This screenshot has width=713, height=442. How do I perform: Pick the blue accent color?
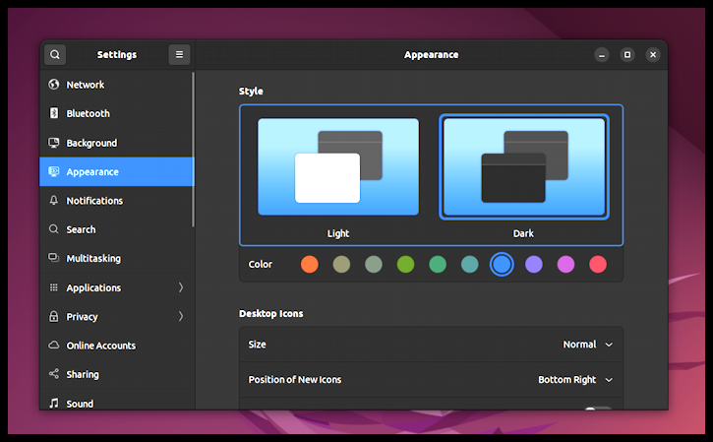502,264
